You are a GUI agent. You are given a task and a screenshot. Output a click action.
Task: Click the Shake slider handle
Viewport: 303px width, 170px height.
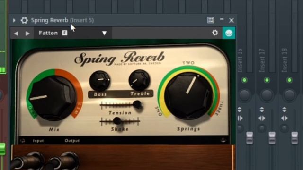coord(117,121)
